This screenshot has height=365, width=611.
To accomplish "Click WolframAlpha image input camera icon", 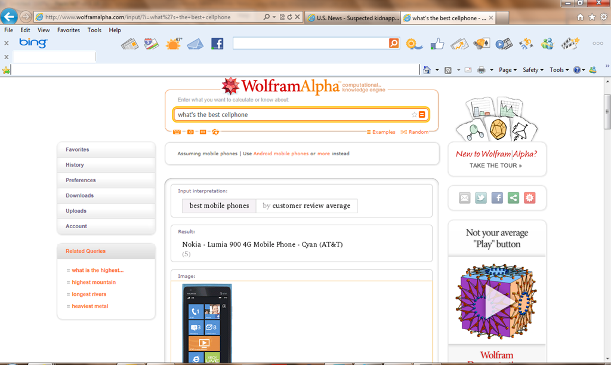I will click(x=190, y=132).
